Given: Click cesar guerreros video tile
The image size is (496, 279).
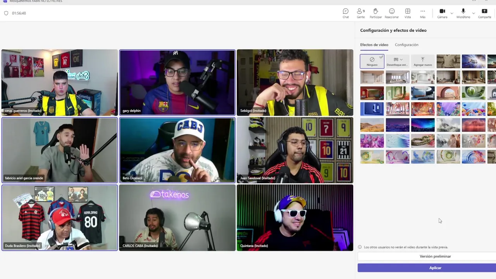Looking at the screenshot, I should pos(59,82).
